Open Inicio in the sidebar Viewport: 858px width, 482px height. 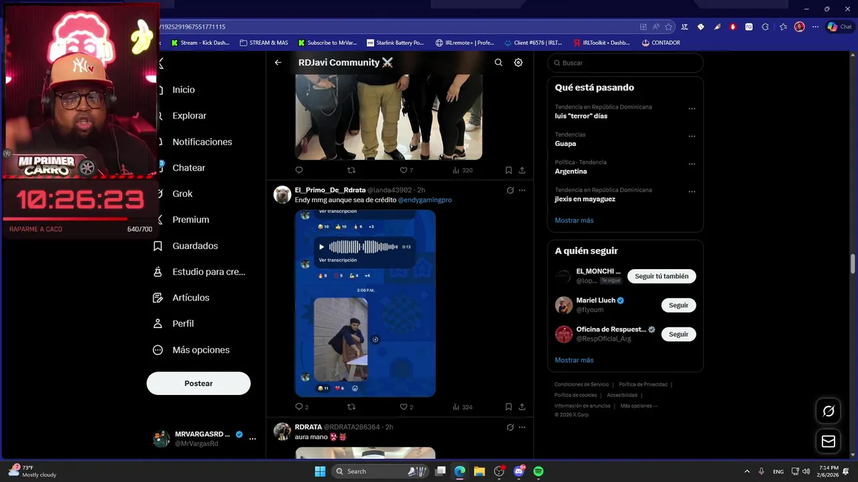click(183, 90)
